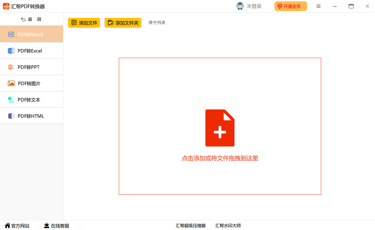Click the Word icon in sidebar
The image size is (375, 230).
[x=11, y=35]
